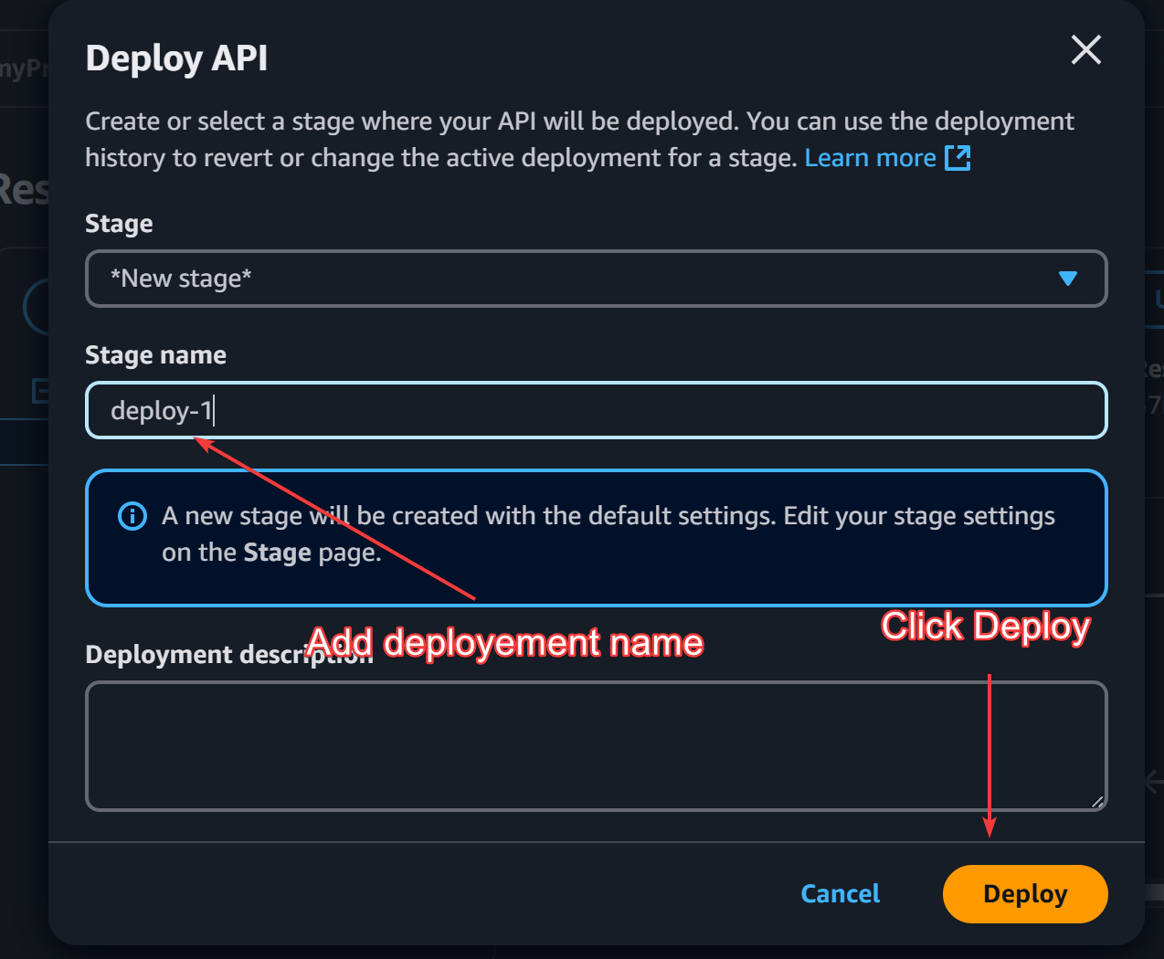The height and width of the screenshot is (959, 1164).
Task: Click the Deployment description label
Action: coord(194,655)
